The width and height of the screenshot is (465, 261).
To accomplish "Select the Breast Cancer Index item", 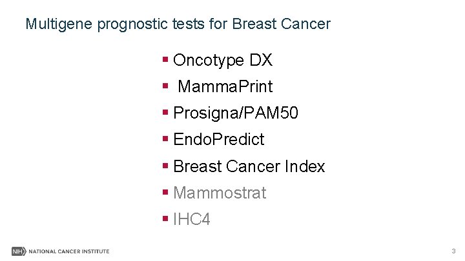I will (249, 166).
